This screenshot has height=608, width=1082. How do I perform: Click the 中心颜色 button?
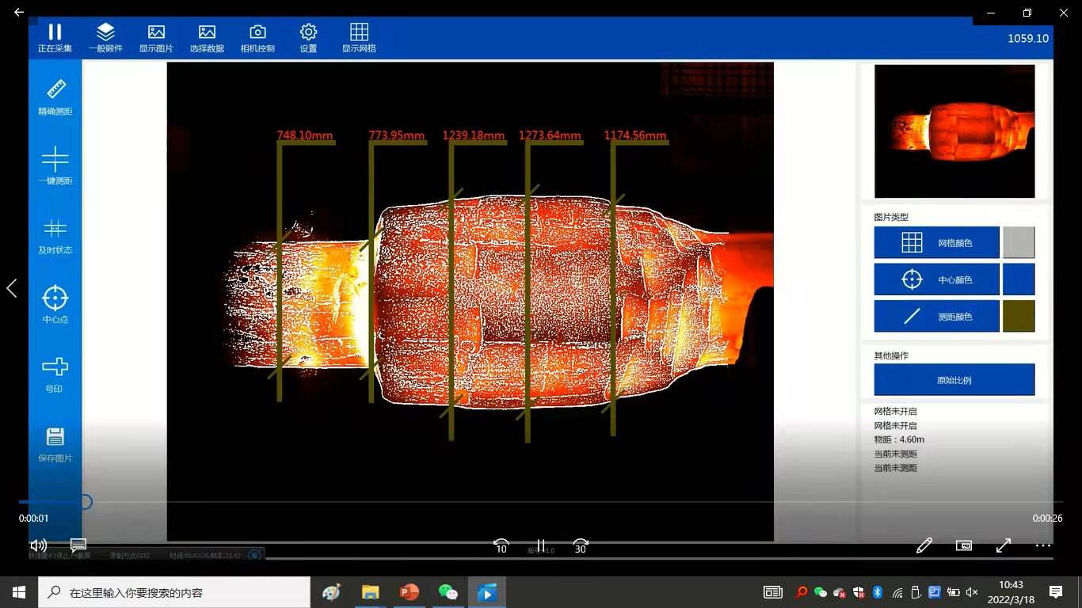[x=936, y=279]
